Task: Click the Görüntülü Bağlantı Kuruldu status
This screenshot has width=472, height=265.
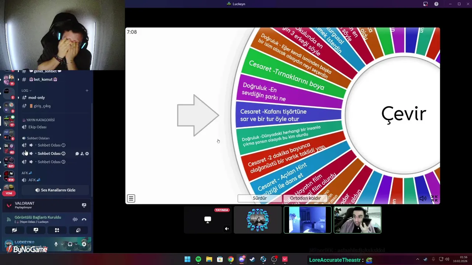Action: click(x=38, y=218)
